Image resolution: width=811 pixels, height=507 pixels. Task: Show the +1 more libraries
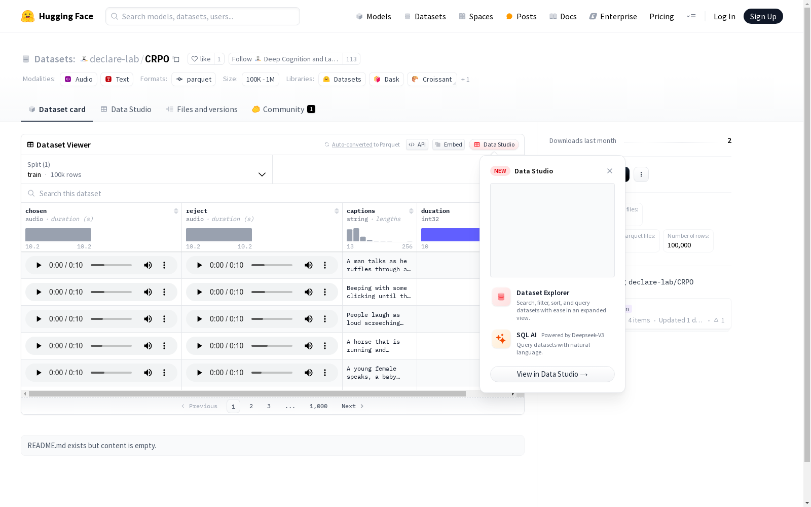click(x=465, y=80)
